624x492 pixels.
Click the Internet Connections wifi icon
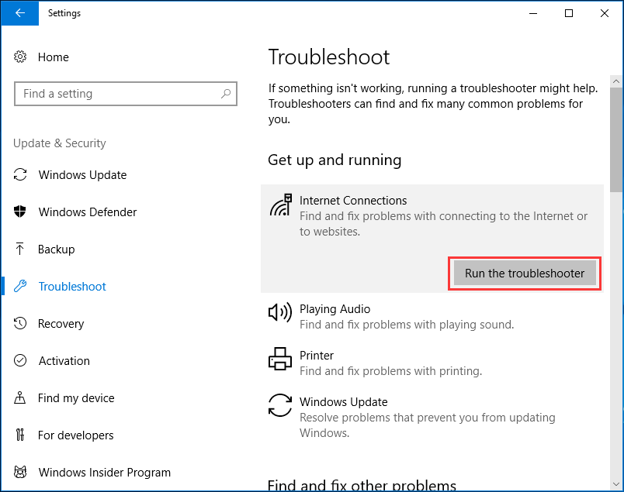[x=281, y=205]
